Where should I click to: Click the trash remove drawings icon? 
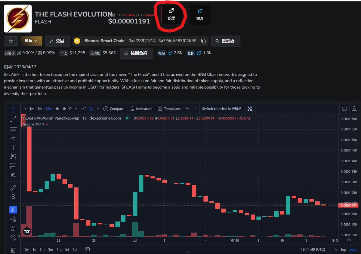point(13,250)
